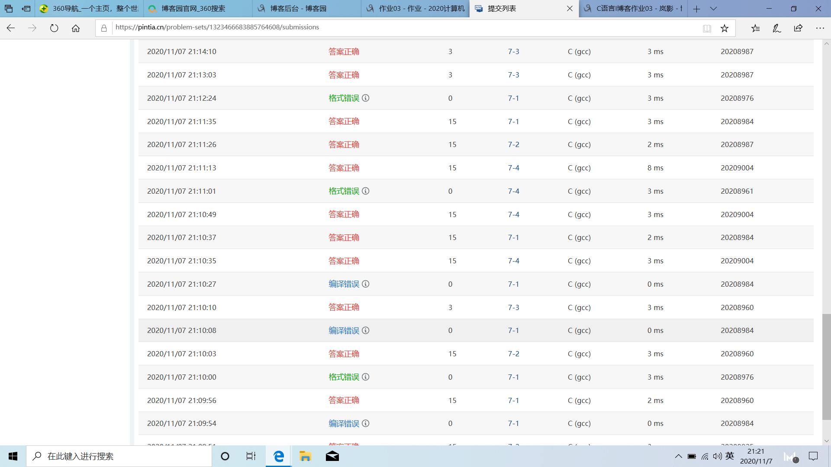The image size is (831, 467).
Task: Click the add notes pen icon
Action: click(x=776, y=28)
